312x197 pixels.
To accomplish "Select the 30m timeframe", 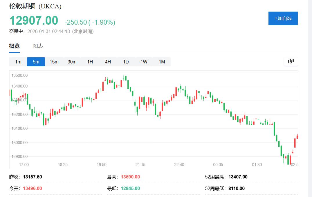I will pyautogui.click(x=72, y=62).
